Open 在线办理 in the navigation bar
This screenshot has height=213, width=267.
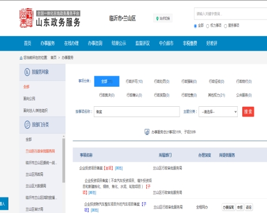pos(71,43)
